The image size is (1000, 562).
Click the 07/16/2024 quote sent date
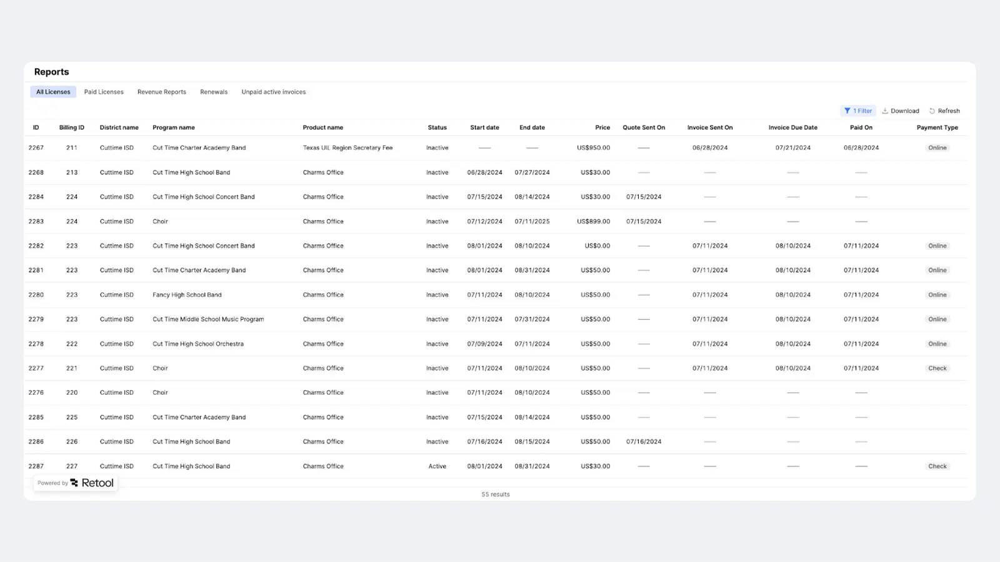click(x=644, y=441)
